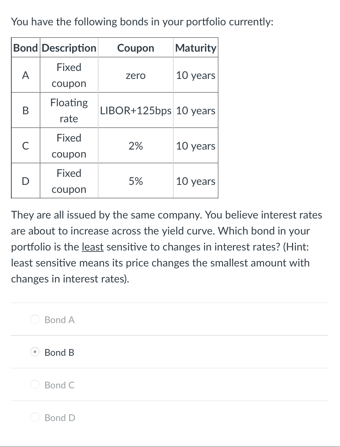The height and width of the screenshot is (447, 340).
Task: Click the Coupon column header
Action: [x=135, y=48]
